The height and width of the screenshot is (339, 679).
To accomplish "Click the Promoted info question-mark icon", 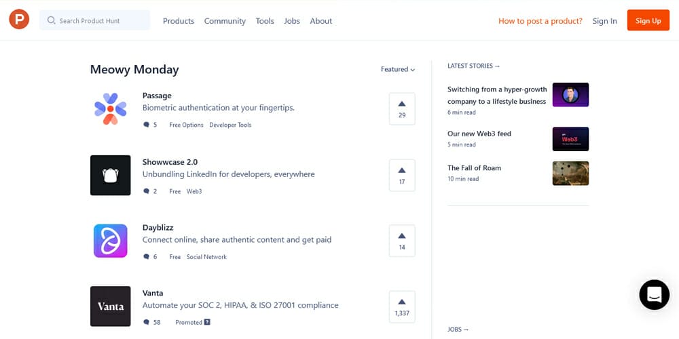I will (207, 322).
